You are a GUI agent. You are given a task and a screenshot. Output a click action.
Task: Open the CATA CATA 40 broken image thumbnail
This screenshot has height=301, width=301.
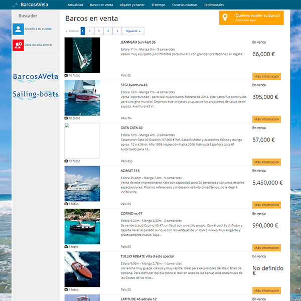82,140
